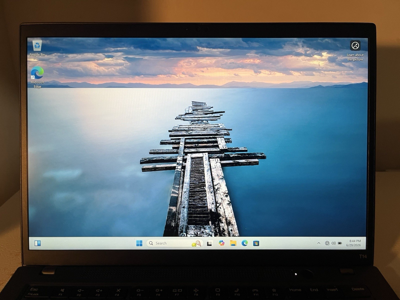Click the Learn about this picture icon
The image size is (400, 300).
355,51
